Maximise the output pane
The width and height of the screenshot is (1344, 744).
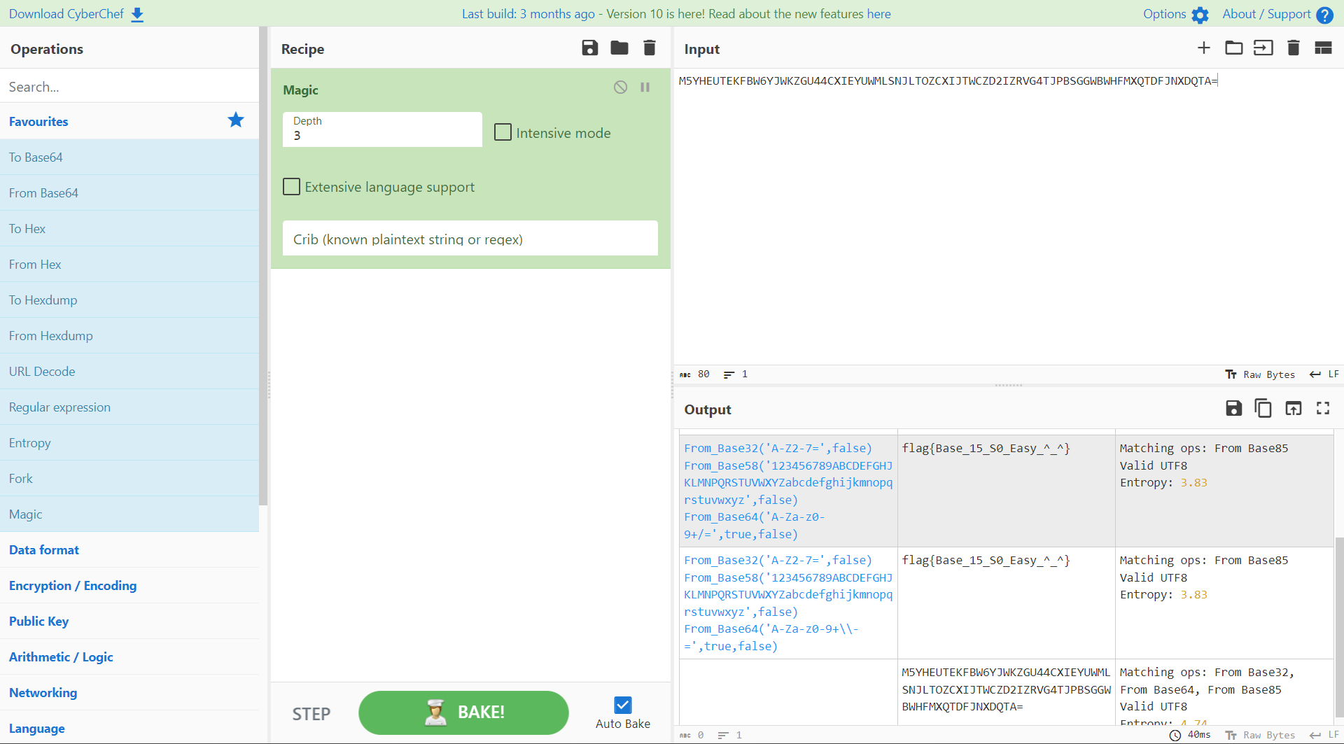(x=1322, y=409)
